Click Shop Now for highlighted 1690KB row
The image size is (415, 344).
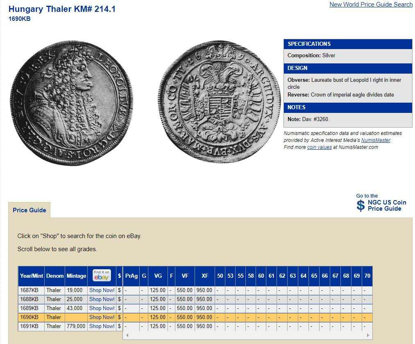tap(102, 317)
